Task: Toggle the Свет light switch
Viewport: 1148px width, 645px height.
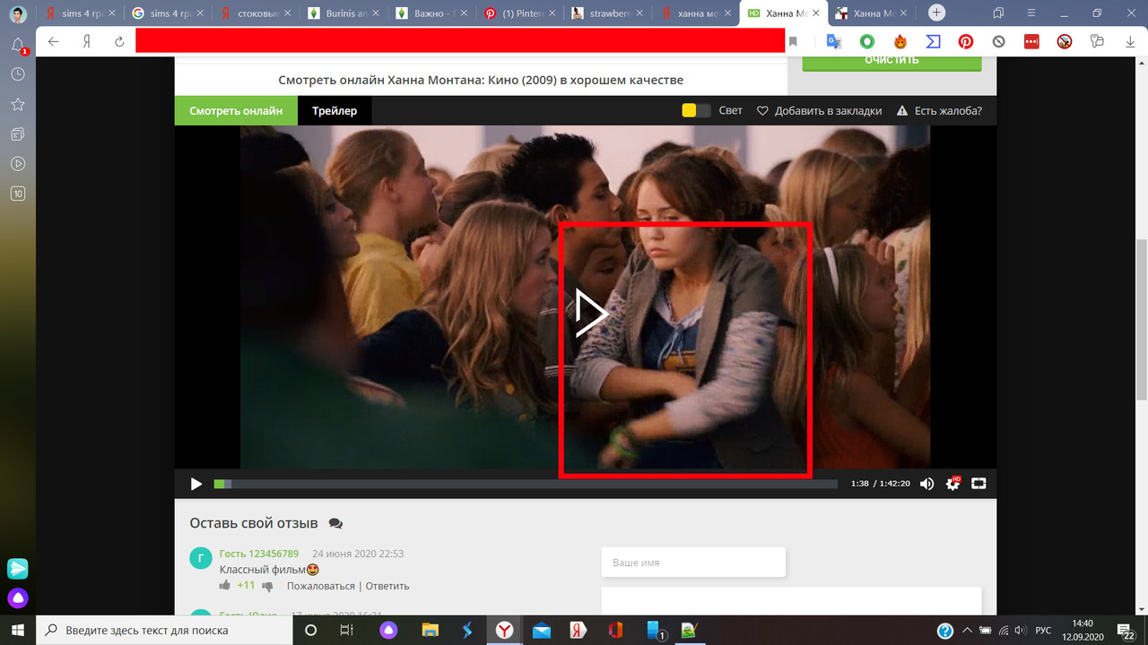Action: click(x=696, y=110)
